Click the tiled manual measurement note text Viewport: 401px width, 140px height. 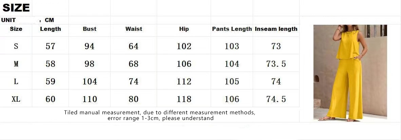click(160, 115)
